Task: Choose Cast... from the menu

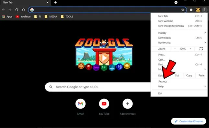Action: click(179, 60)
